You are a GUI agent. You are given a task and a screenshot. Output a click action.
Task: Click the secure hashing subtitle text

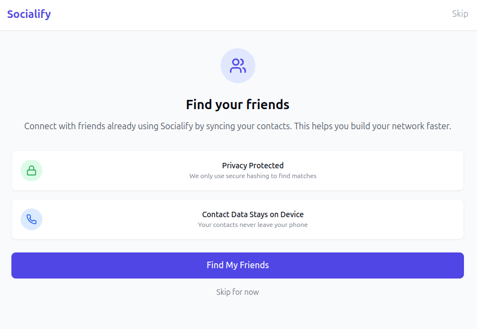click(253, 176)
